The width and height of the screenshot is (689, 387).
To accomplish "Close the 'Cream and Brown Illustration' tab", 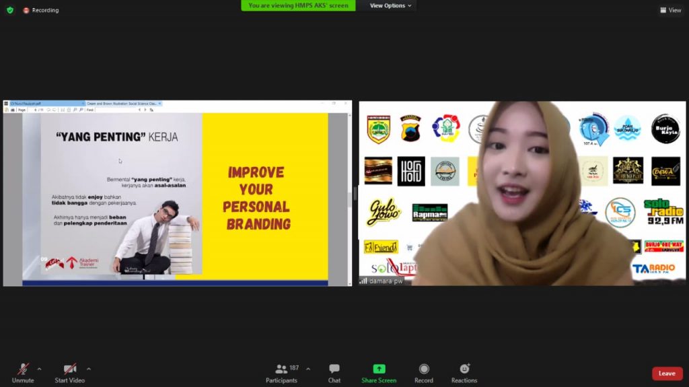I will 159,104.
